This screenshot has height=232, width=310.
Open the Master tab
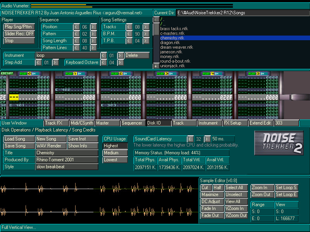pos(108,123)
